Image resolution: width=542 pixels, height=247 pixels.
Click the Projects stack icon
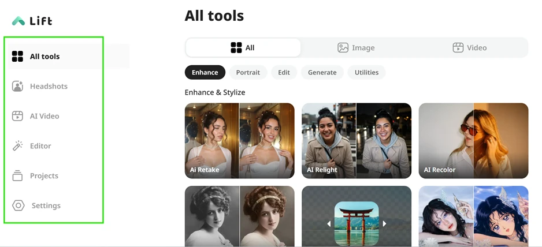17,175
